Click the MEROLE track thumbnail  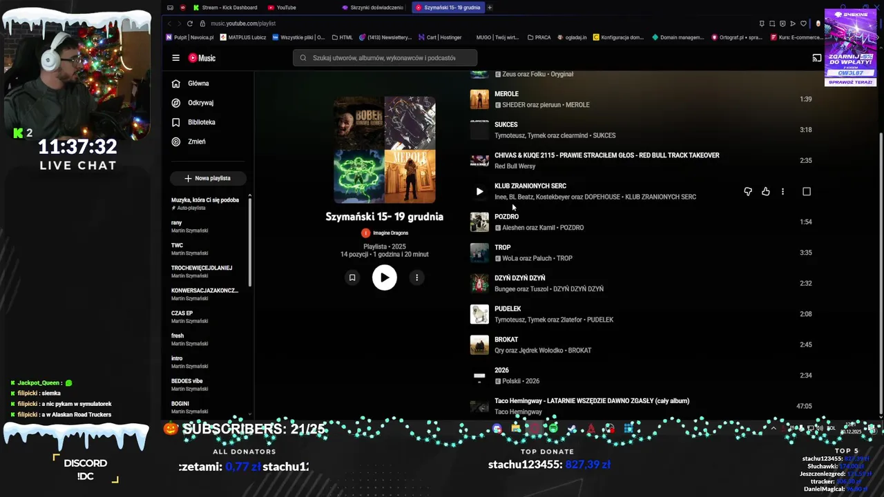point(479,99)
